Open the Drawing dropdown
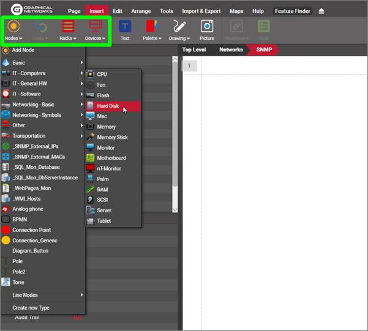The width and height of the screenshot is (368, 331). coord(179,31)
